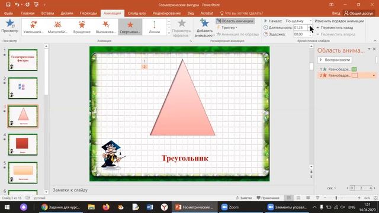379x213 pixels.
Task: Click the Длительность duration field
Action: tap(300, 28)
